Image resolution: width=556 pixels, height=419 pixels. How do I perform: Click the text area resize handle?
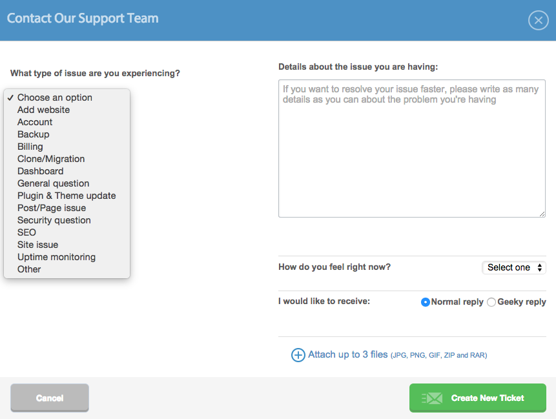point(542,214)
